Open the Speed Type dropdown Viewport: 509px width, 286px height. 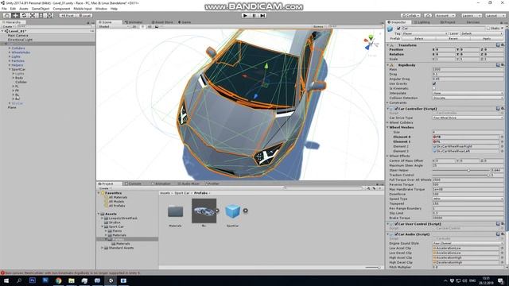tap(468, 199)
